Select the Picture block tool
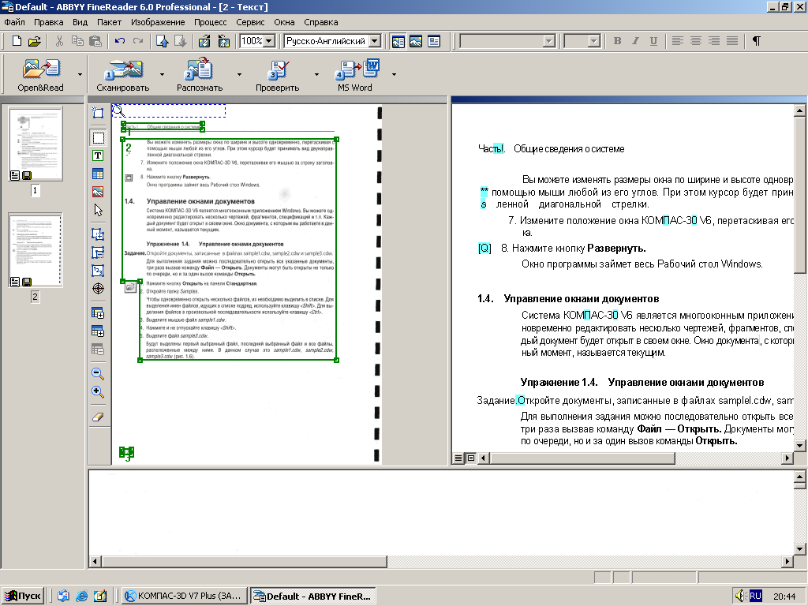The image size is (808, 606). tap(98, 193)
